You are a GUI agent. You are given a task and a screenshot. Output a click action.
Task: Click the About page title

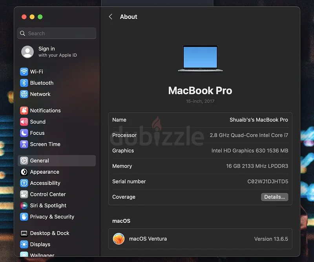[x=129, y=16]
